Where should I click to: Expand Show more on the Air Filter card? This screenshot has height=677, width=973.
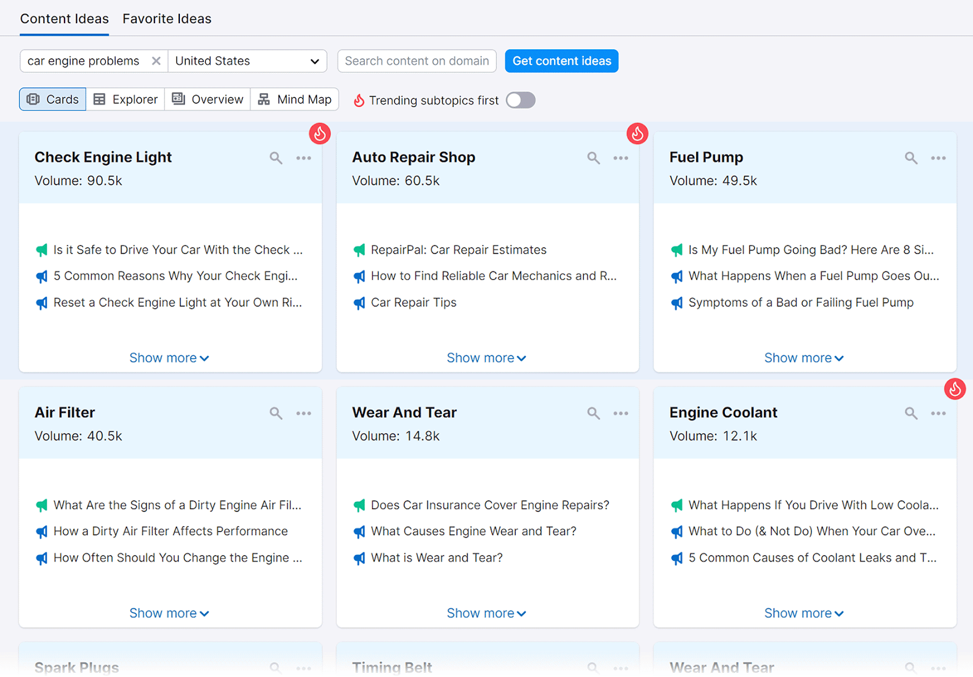click(x=170, y=613)
